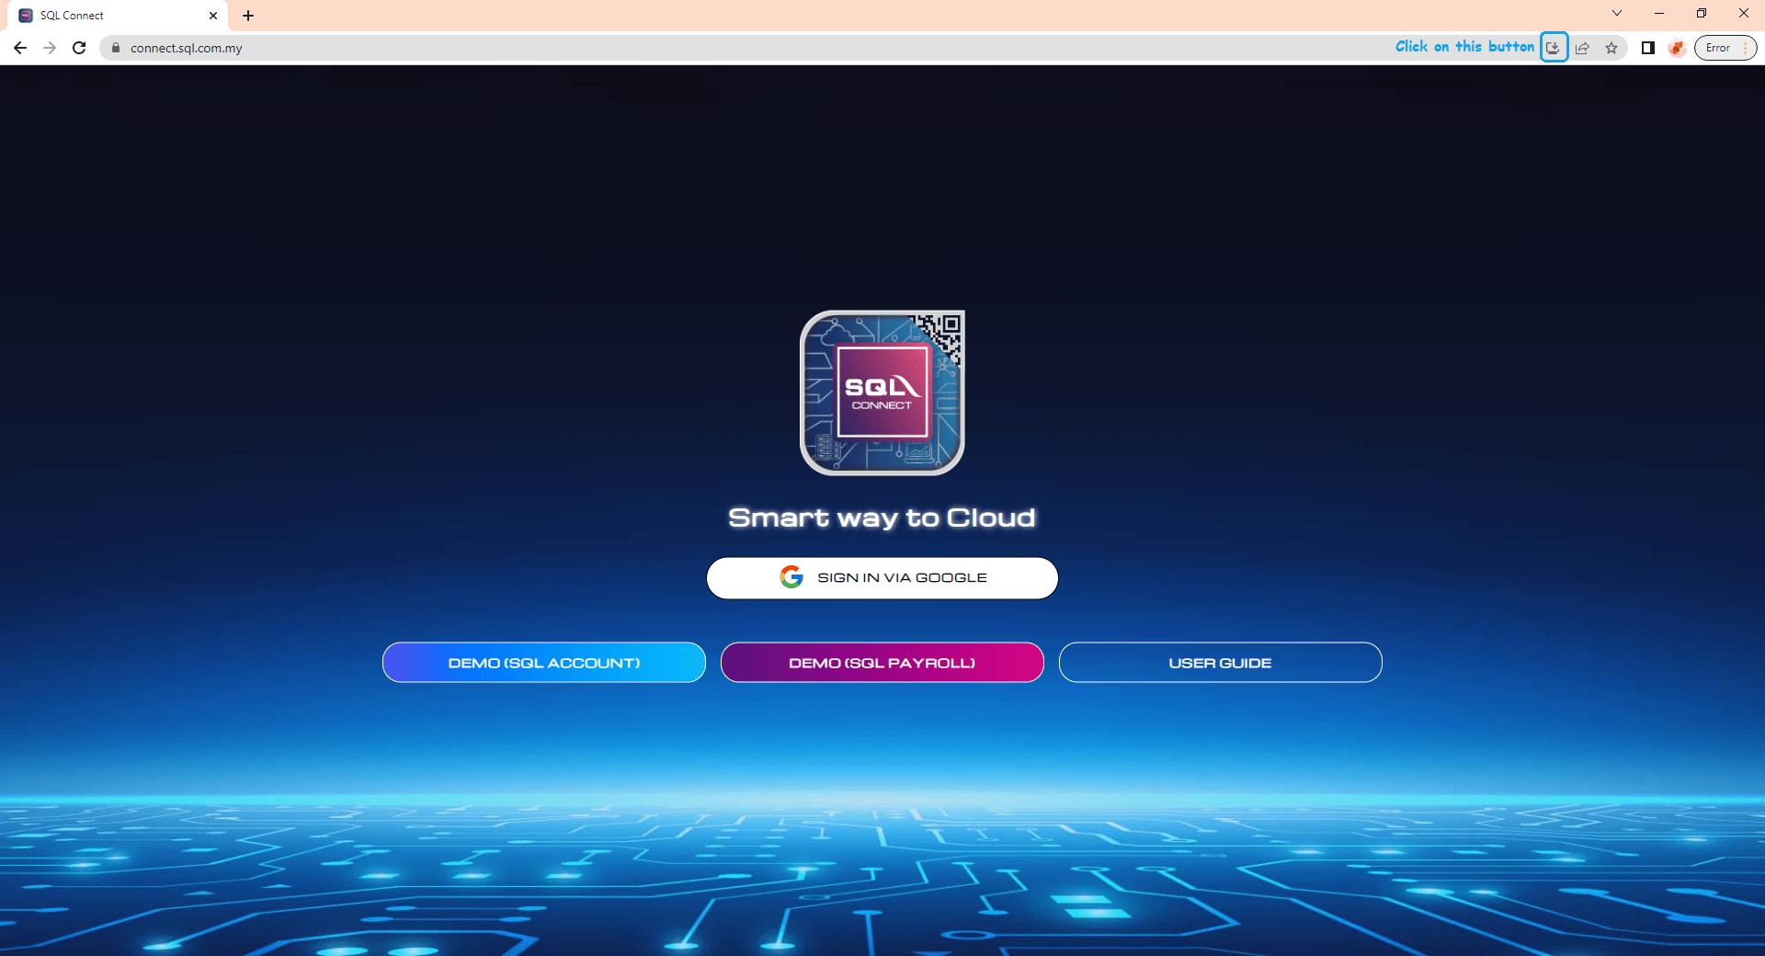Click the padlock site info icon
The image size is (1765, 956).
tap(116, 48)
